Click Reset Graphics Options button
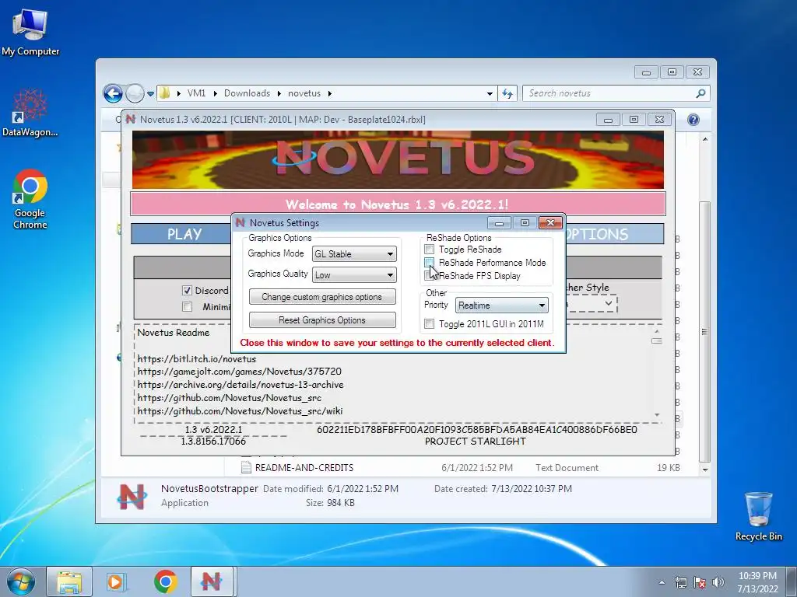797x597 pixels. point(322,320)
